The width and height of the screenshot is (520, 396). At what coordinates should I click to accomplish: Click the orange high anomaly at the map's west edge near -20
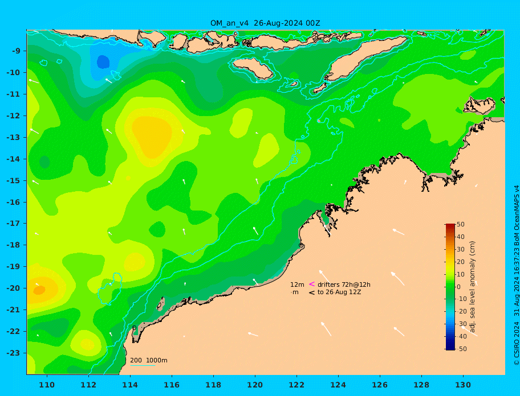[39, 290]
